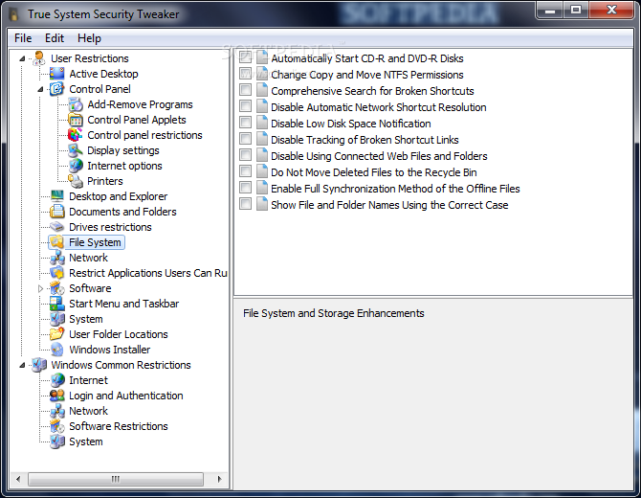
Task: Click the Restrict Applications Users Can Run icon
Action: tap(56, 273)
